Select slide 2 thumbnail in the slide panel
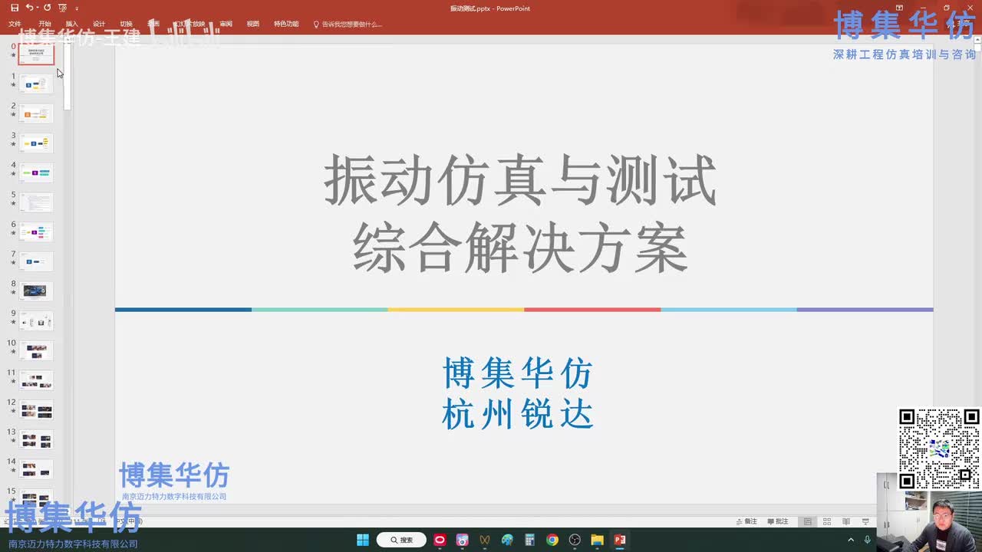Viewport: 982px width, 552px height. tap(36, 113)
